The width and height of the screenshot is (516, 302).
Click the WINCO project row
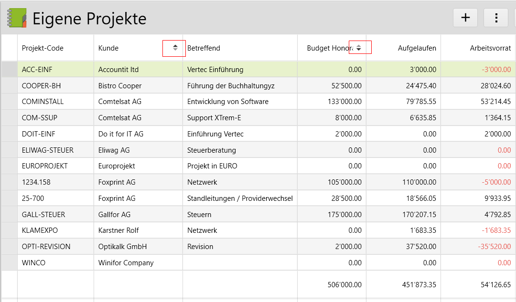(33, 263)
